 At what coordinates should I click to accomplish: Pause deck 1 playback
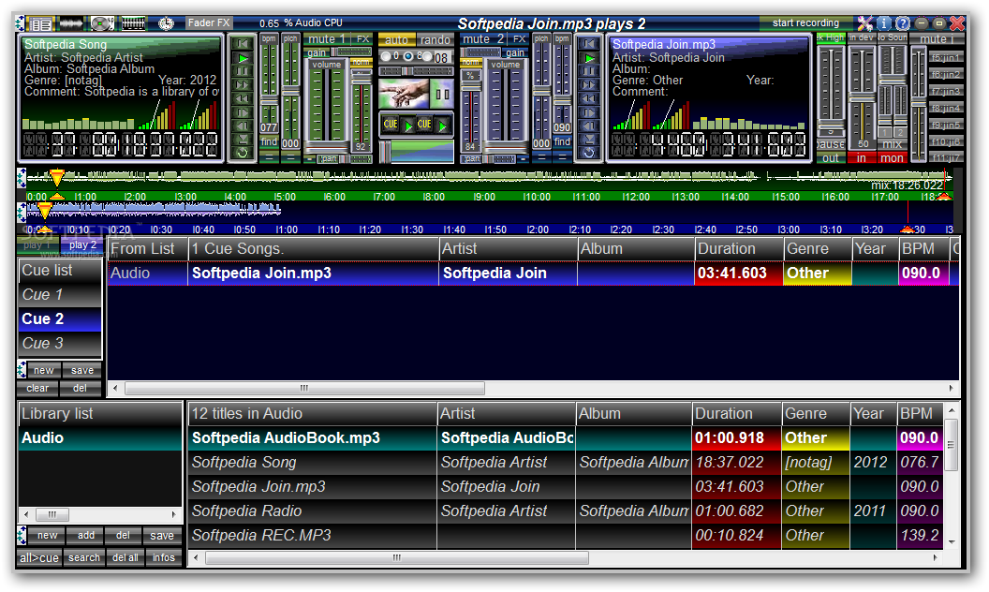[x=243, y=71]
